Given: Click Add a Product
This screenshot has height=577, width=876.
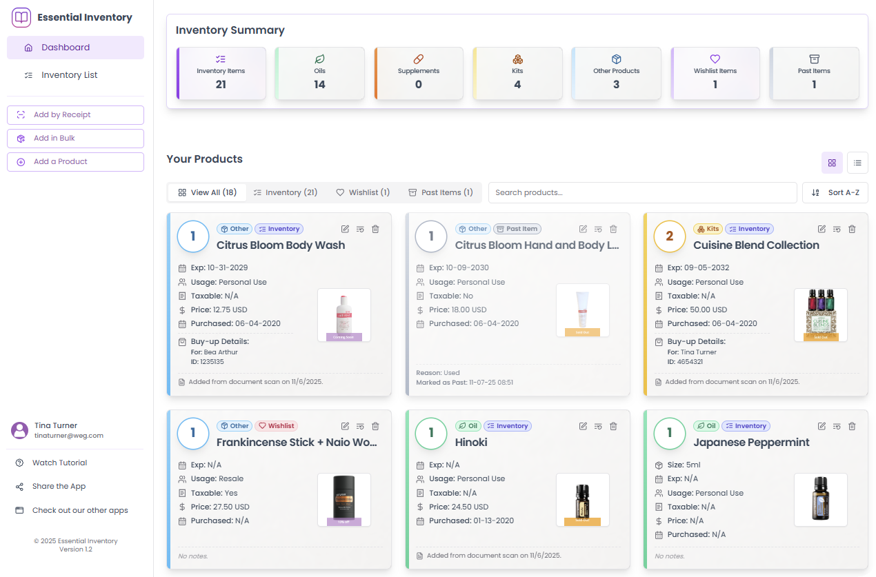Looking at the screenshot, I should [75, 161].
